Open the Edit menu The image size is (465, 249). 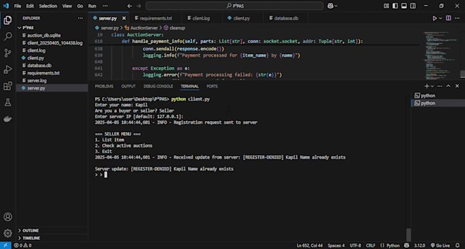click(x=30, y=6)
